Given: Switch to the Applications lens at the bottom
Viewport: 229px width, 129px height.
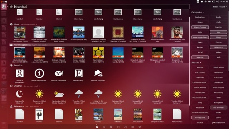Looking at the screenshot, I should point(104,127).
